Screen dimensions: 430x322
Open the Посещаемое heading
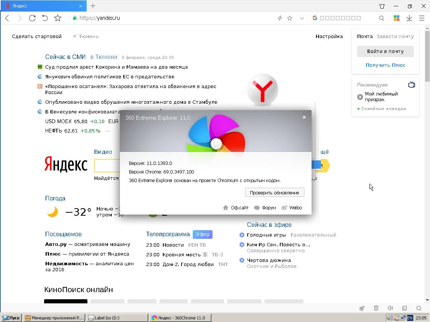64,234
